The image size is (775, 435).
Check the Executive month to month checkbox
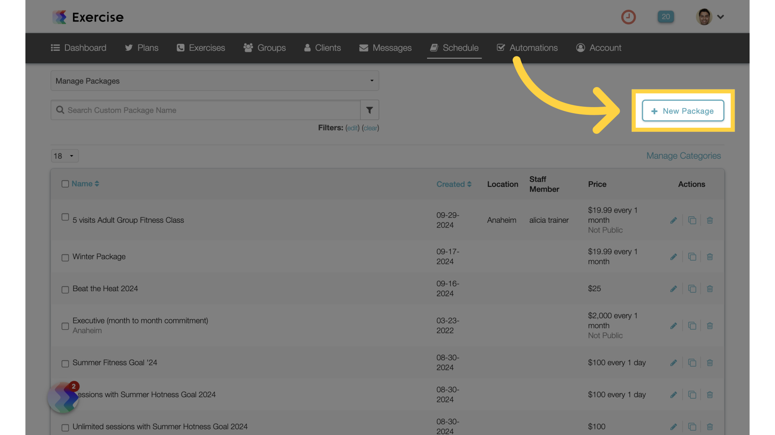click(65, 326)
